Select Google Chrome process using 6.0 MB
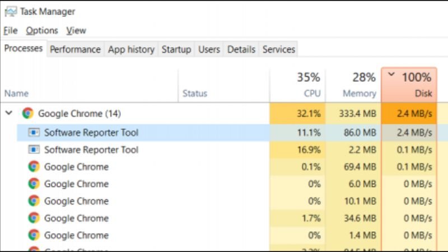Image resolution: width=448 pixels, height=252 pixels. (76, 184)
